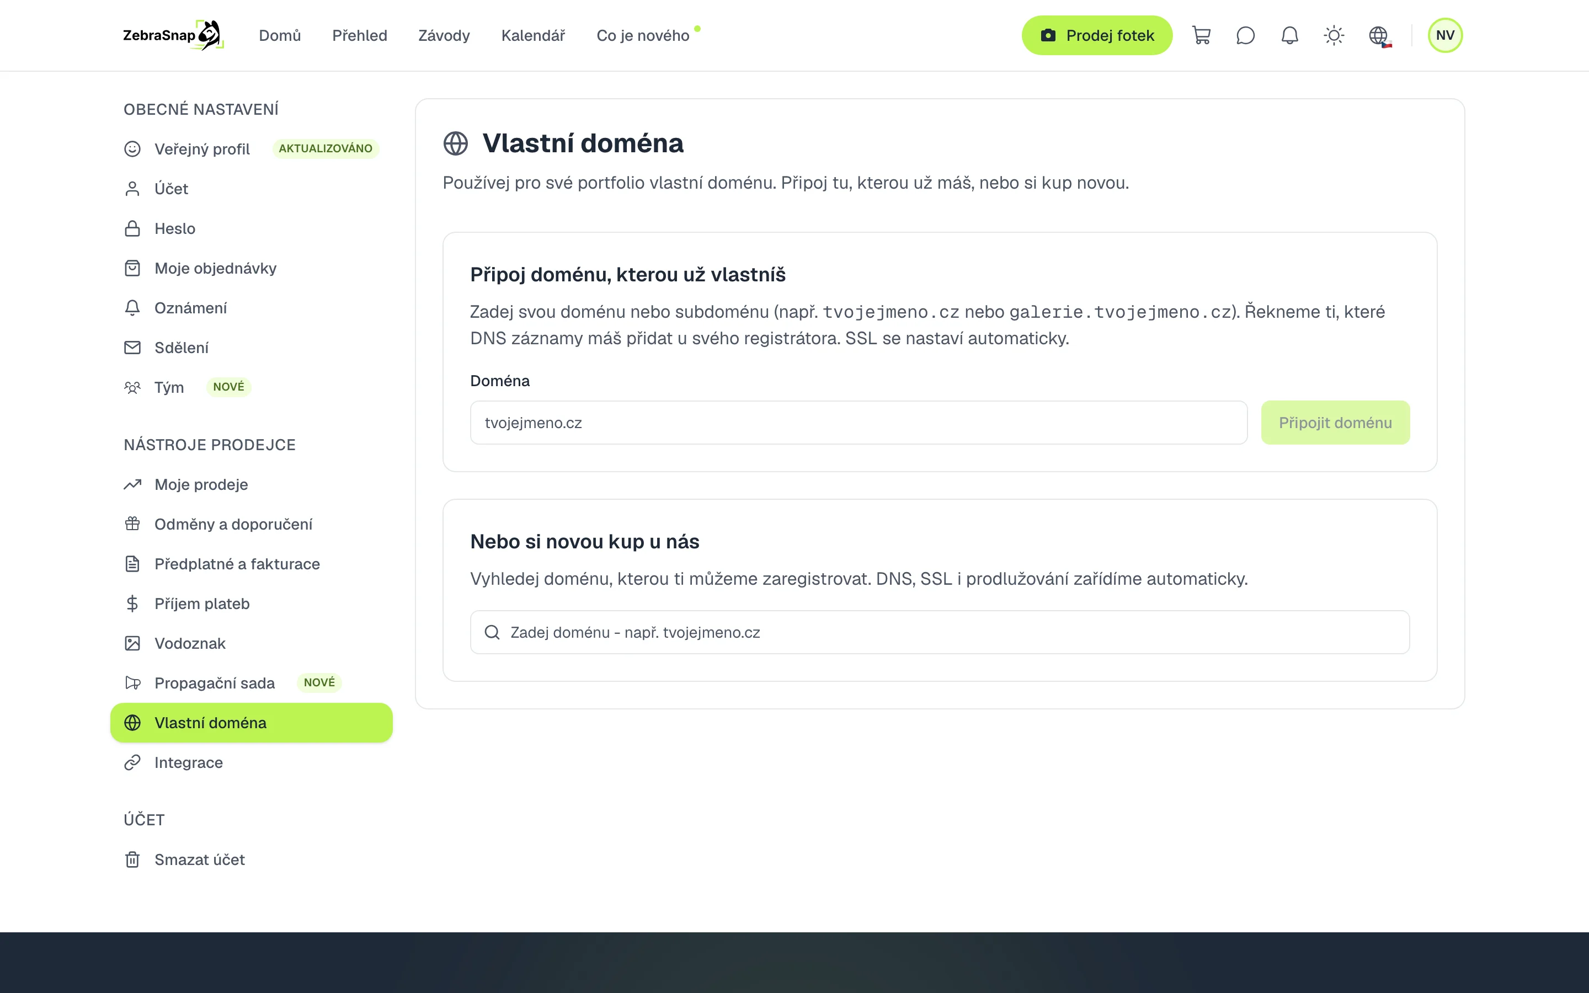The height and width of the screenshot is (993, 1589).
Task: Open Závody in top navigation
Action: coord(444,35)
